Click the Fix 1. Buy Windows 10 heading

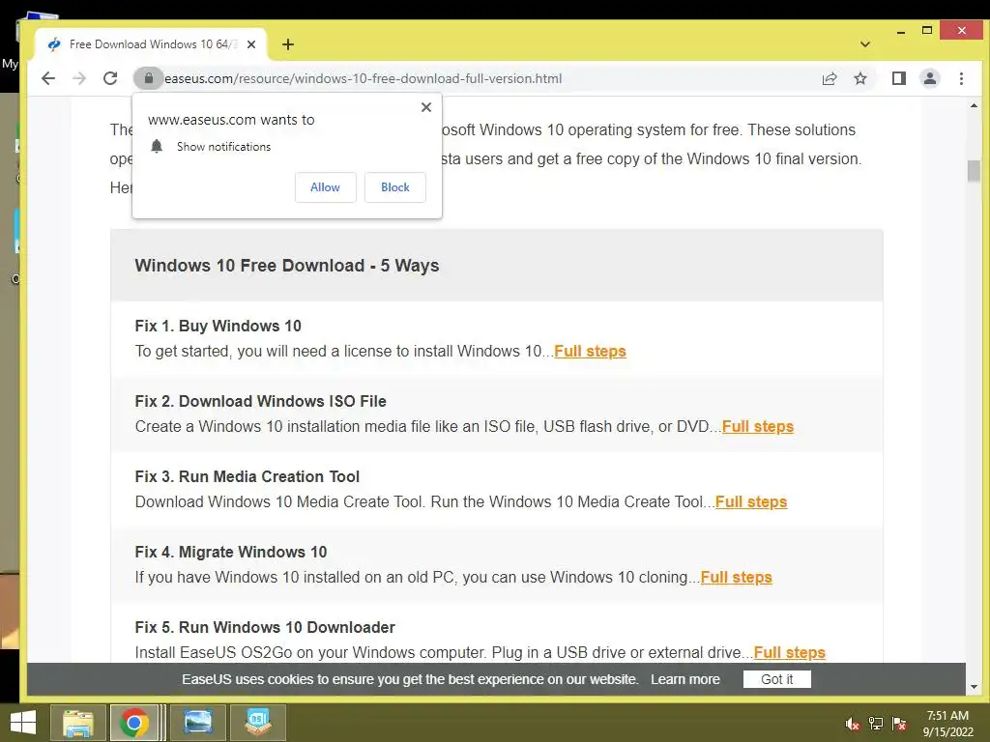click(x=218, y=327)
